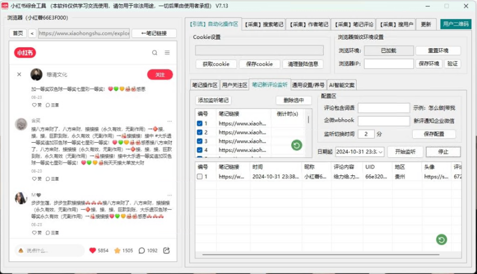The height and width of the screenshot is (274, 477).
Task: Close note detail with X icon
Action: pyautogui.click(x=19, y=74)
